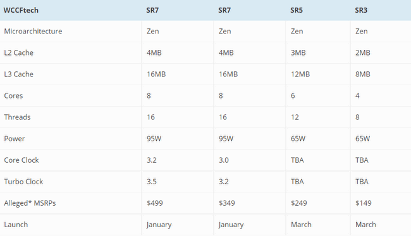Click the L3 Cache row label
Viewport: 411px width, 236px height.
18,74
